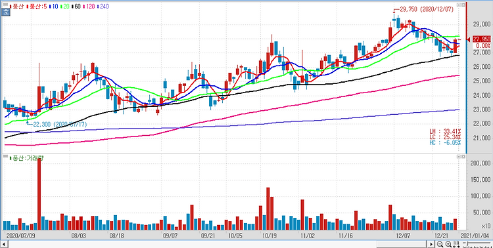Click the 11/16 date axis label

(x=346, y=236)
